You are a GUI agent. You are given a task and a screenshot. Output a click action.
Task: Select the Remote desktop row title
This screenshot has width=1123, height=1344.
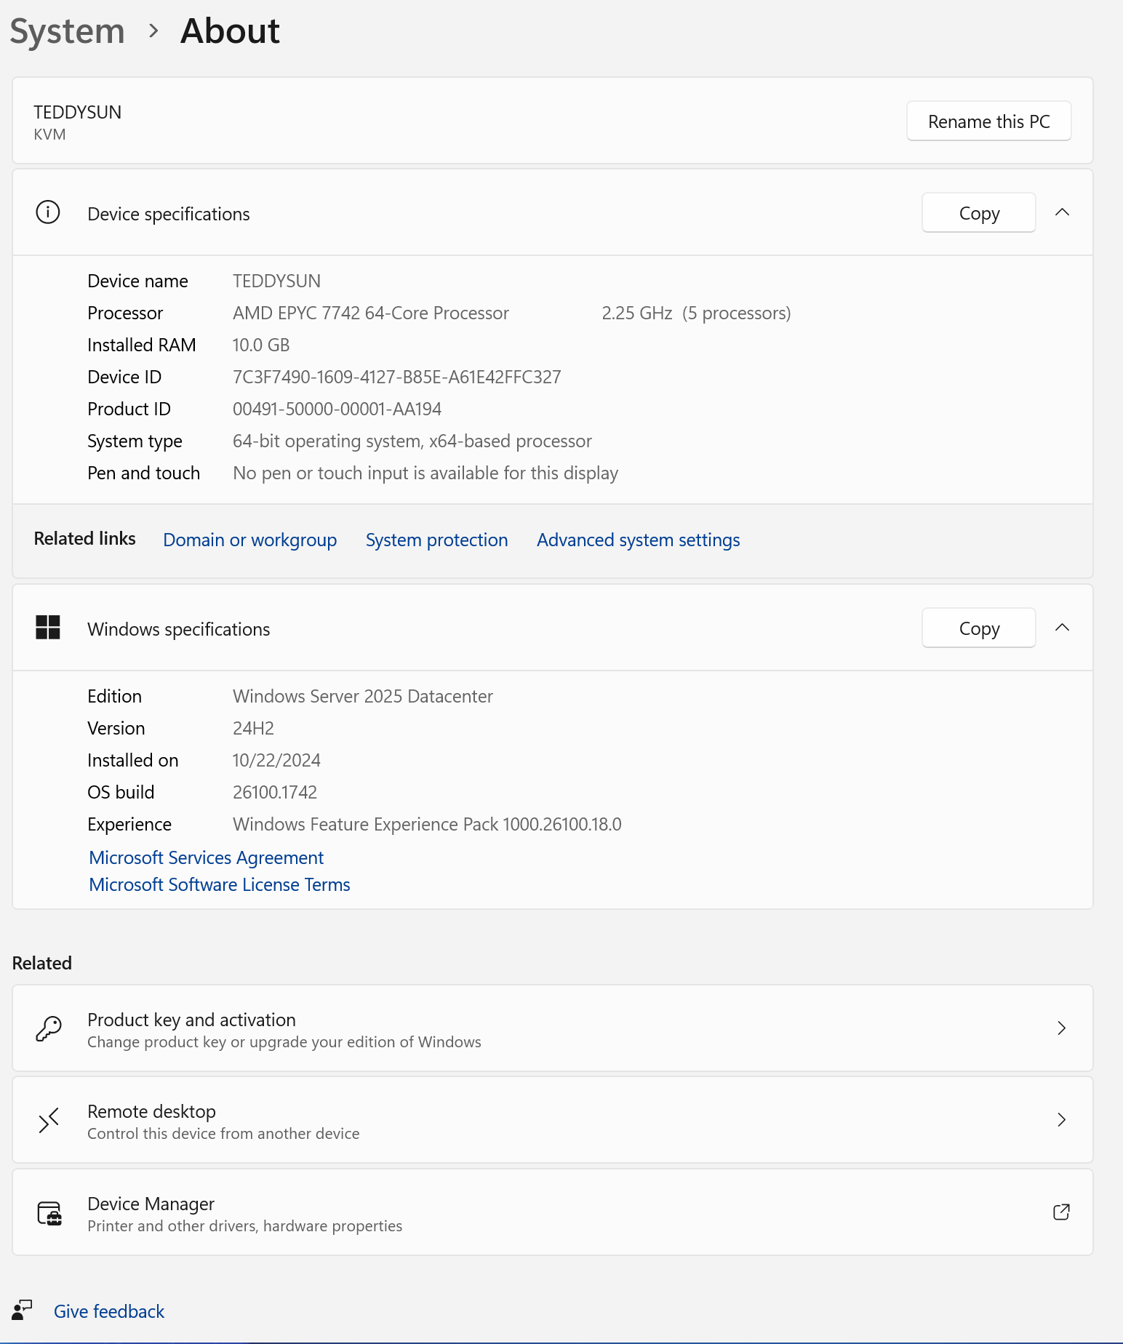(x=151, y=1111)
